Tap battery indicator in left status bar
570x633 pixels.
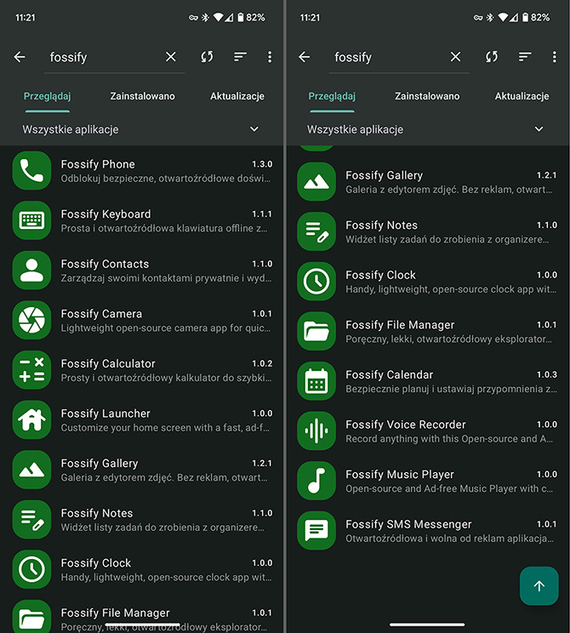(x=241, y=17)
